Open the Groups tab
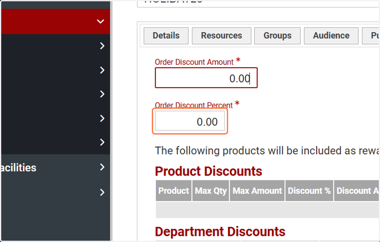The width and height of the screenshot is (380, 242). 277,36
